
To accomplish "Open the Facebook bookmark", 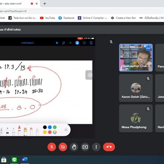I will coord(66,18).
